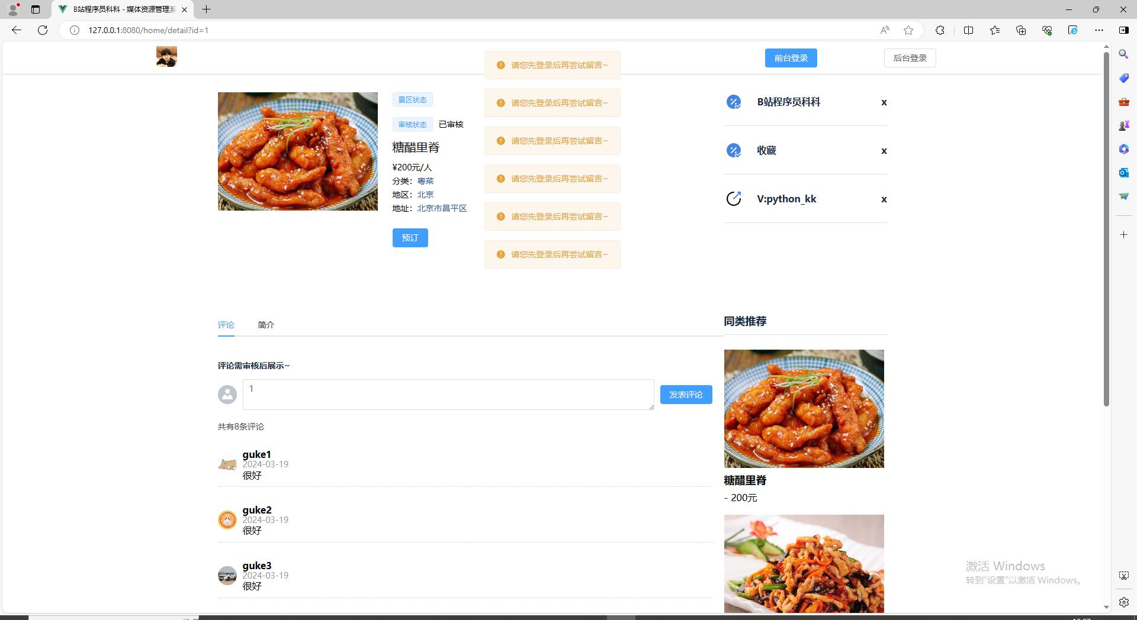The width and height of the screenshot is (1137, 620).
Task: Open recommended 糖醋里脊 thumbnail
Action: coord(804,409)
